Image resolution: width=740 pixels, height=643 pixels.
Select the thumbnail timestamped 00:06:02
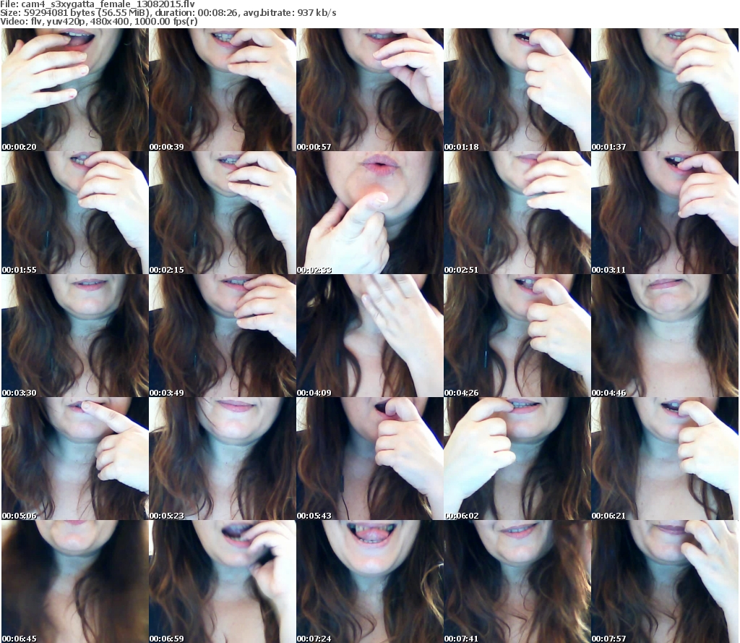click(x=517, y=459)
